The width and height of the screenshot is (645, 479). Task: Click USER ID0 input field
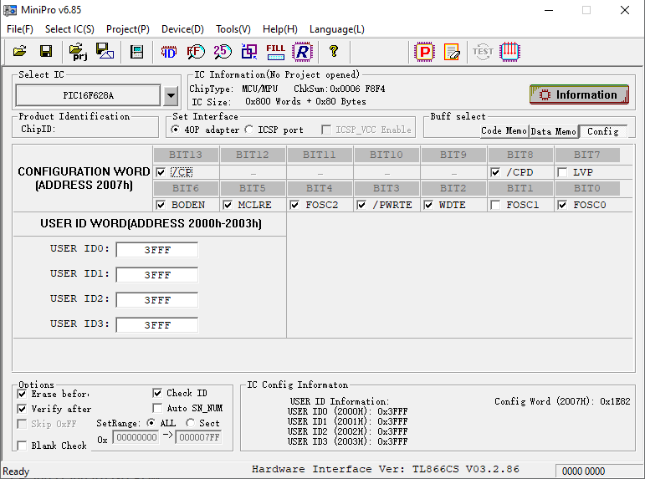(156, 250)
